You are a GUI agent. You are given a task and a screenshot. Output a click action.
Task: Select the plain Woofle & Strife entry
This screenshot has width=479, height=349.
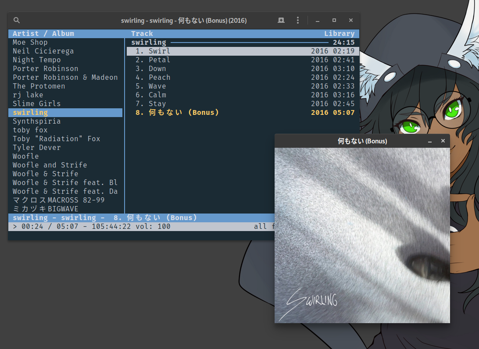tap(46, 174)
